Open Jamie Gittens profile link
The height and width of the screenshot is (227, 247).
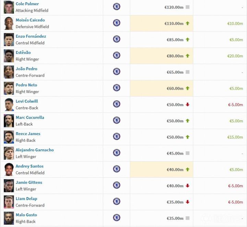[x=29, y=182]
